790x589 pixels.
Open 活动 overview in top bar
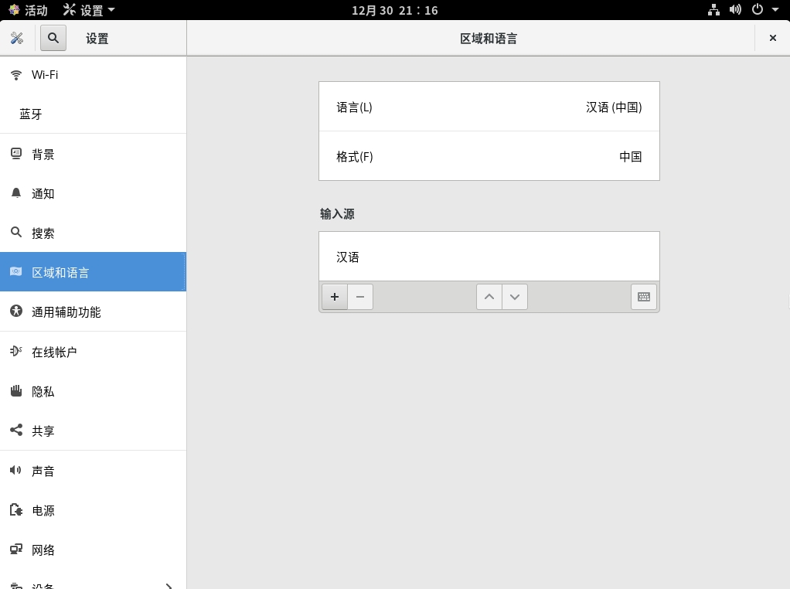[28, 10]
